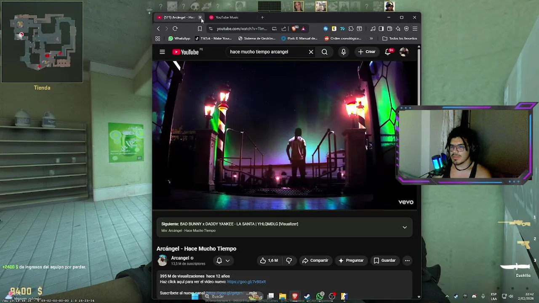The image size is (539, 303).
Task: Open Brave Leo AI sparkle icon
Action: [398, 29]
